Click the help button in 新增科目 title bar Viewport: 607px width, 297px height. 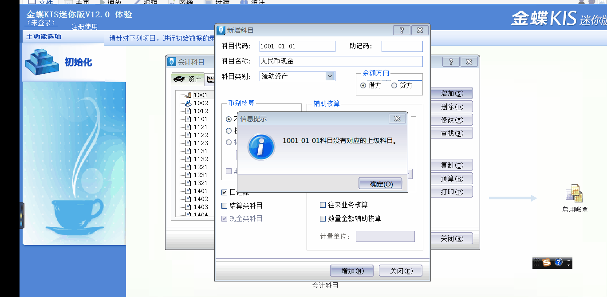pos(402,30)
